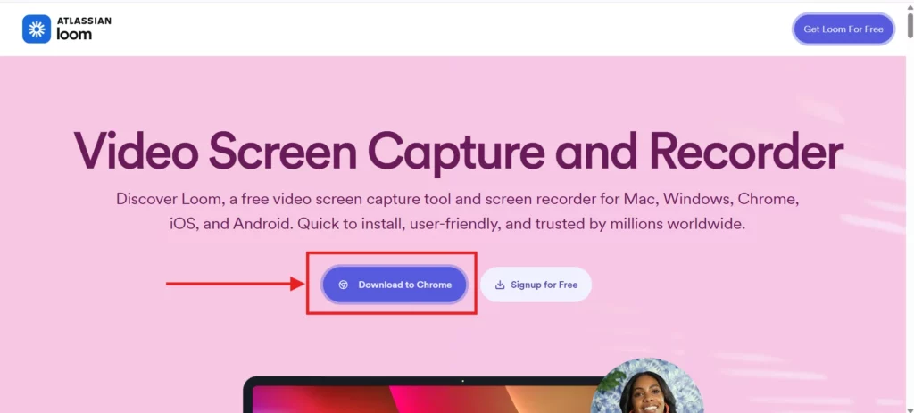Click the empty scrollbar track below thumb
Image resolution: width=914 pixels, height=413 pixels.
[910, 219]
